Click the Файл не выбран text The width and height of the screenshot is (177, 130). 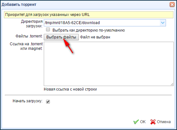(95, 37)
